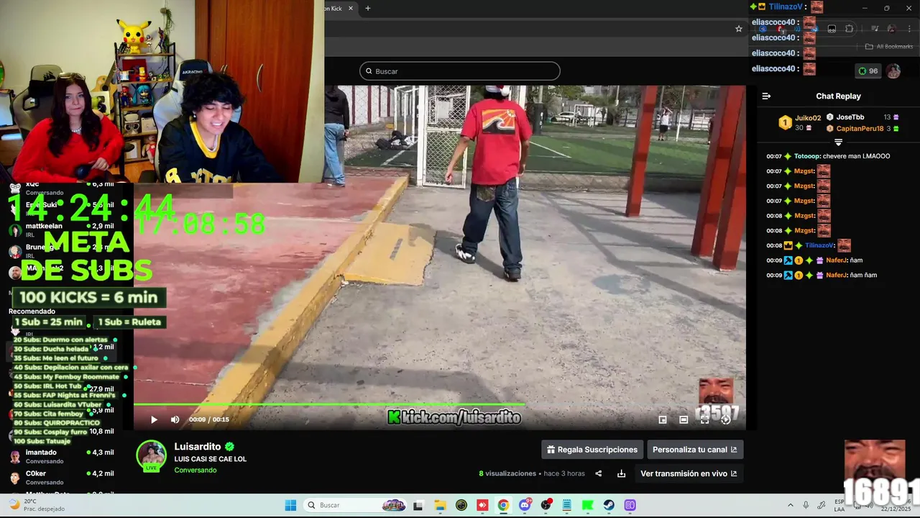
Task: Open the Conversando category link
Action: [x=195, y=471]
